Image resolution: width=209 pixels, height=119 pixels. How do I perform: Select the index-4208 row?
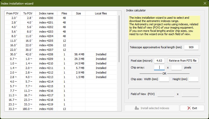click(46, 54)
